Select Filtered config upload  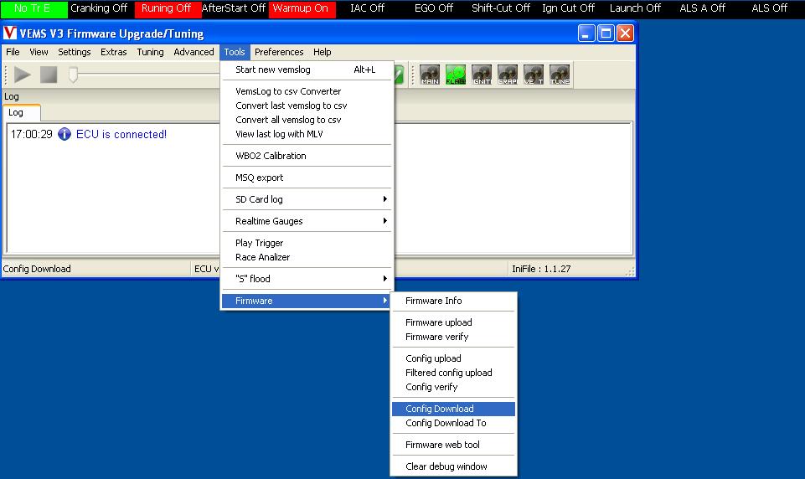[453, 373]
